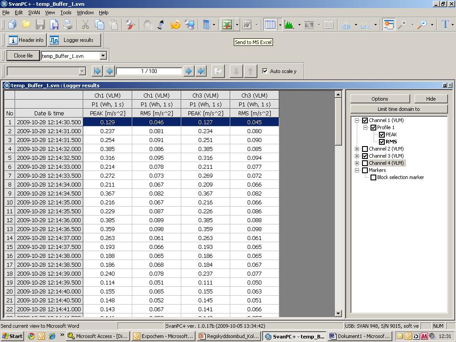Open the Excel export dropdown arrow

[x=237, y=25]
